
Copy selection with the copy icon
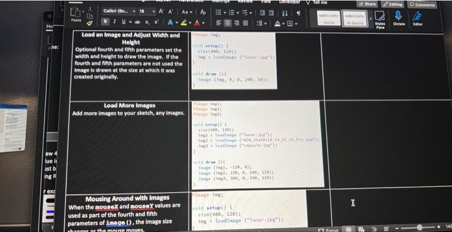point(90,16)
